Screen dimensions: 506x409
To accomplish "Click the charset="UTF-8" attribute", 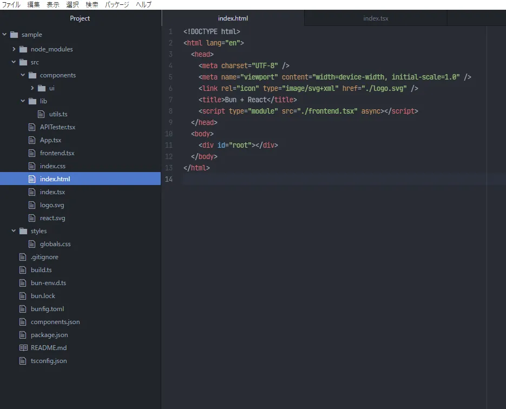I will click(249, 66).
